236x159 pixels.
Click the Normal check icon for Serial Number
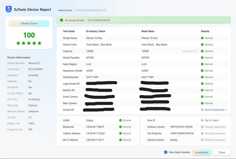(202, 77)
